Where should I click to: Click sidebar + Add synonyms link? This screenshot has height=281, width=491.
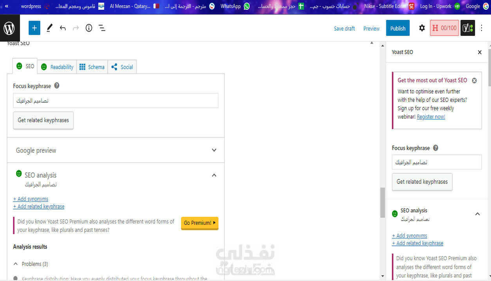point(410,236)
